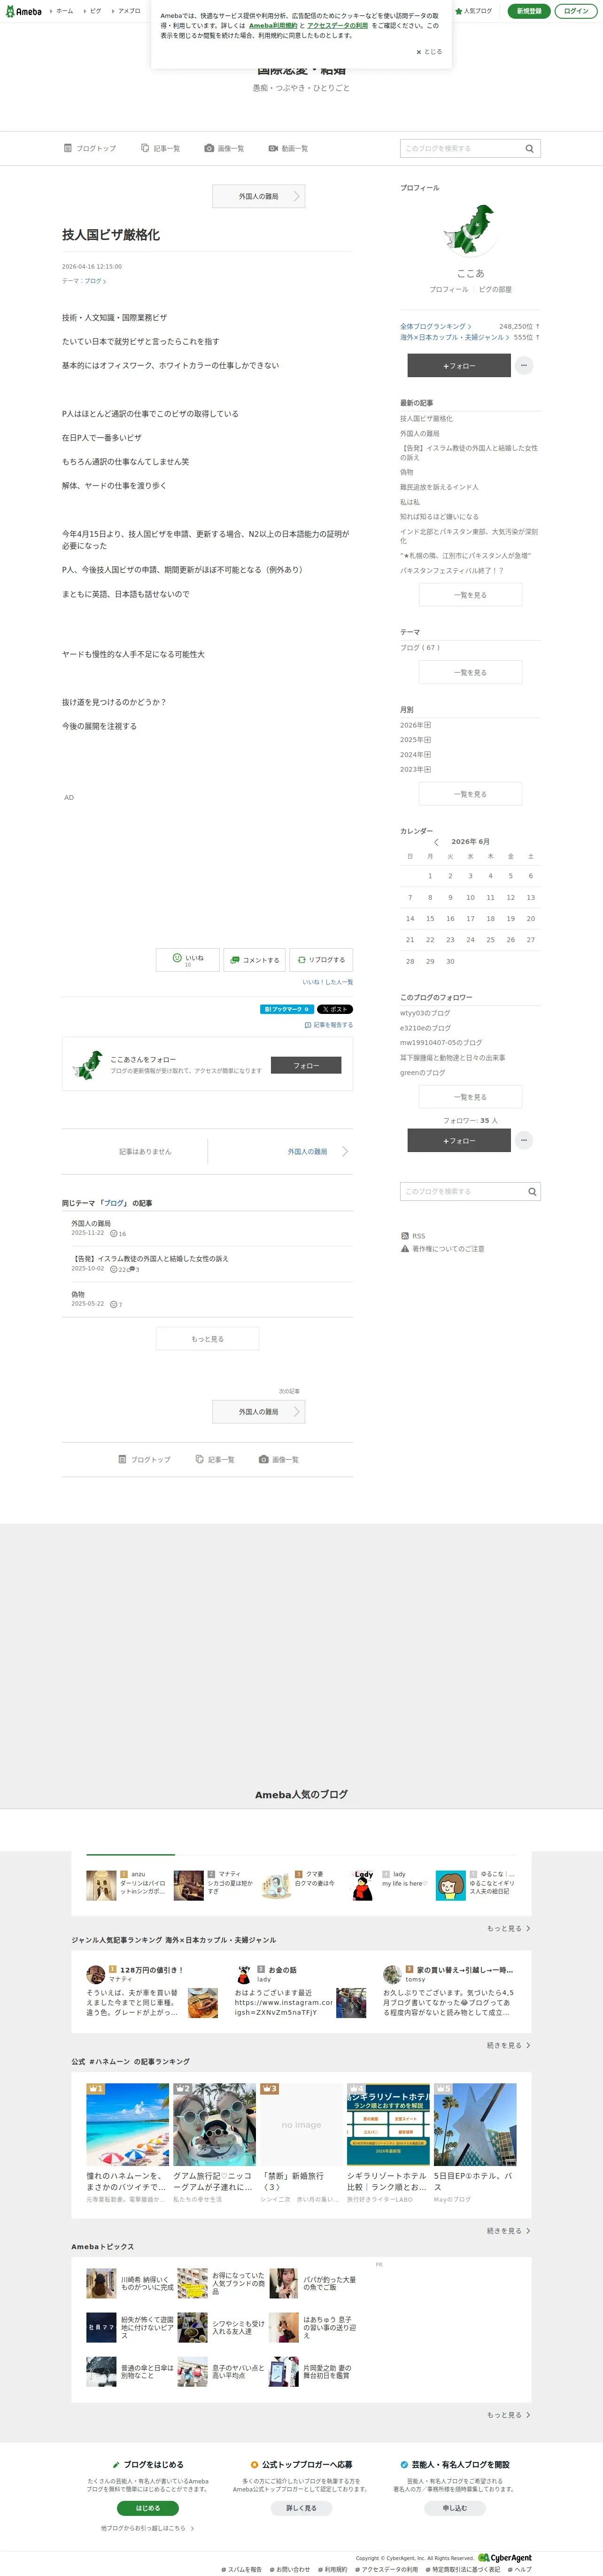Viewport: 603px width, 2576px height.
Task: Click the B!ブックマーク share button
Action: (x=286, y=1009)
